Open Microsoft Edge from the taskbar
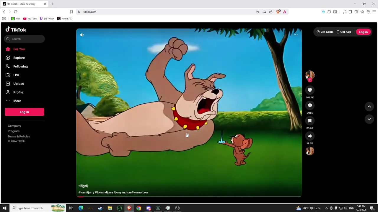Viewport: 378px width, 212px height. [x=81, y=208]
